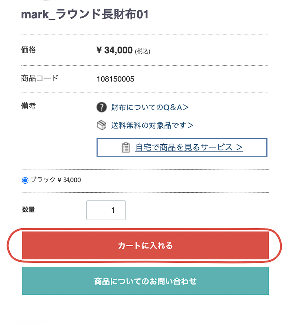The image size is (289, 324).
Task: Open the 財布についてのQ&A link
Action: coord(150,107)
